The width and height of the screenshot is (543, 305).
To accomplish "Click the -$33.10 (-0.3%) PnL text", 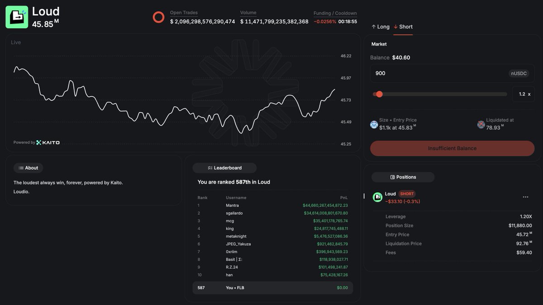I will [x=402, y=201].
